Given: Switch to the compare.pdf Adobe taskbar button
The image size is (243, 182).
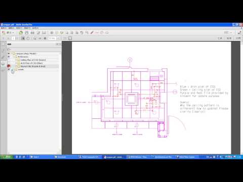Looking at the screenshot, I should (114, 157).
